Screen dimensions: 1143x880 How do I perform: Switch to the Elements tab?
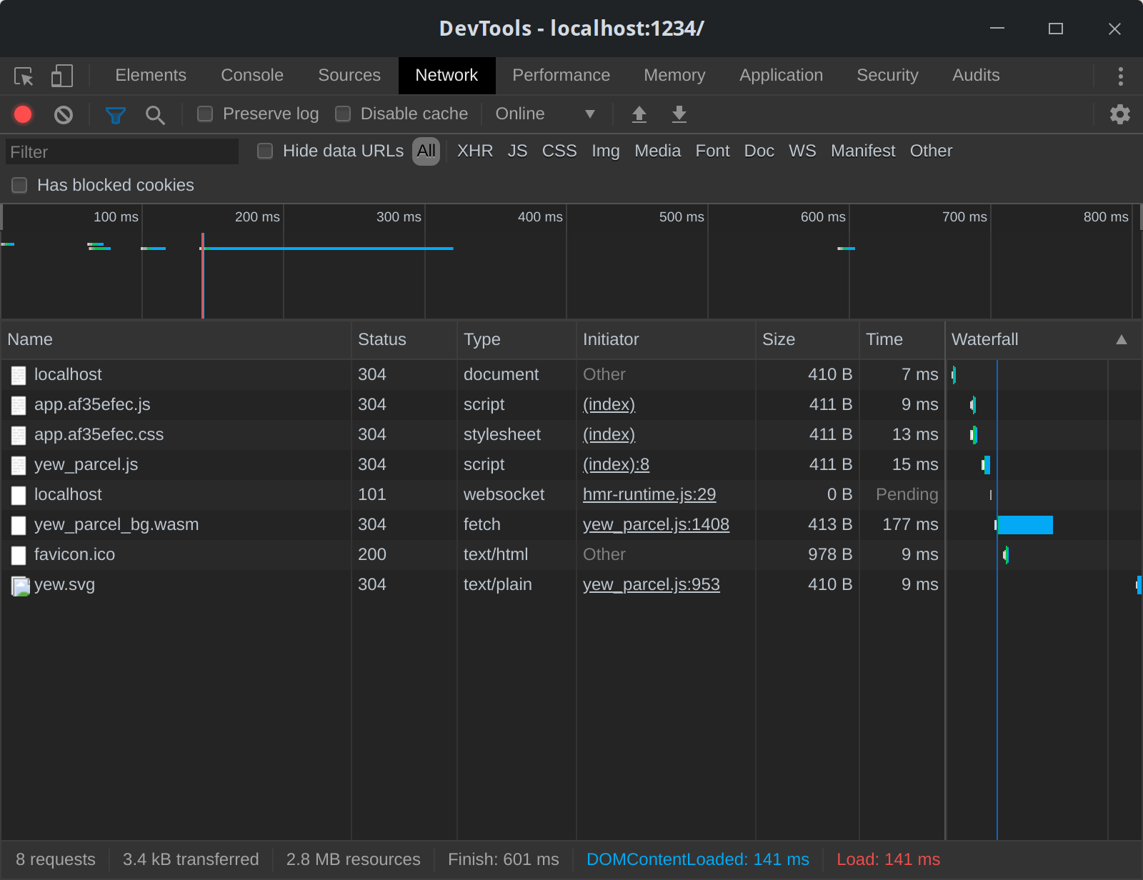pos(151,76)
